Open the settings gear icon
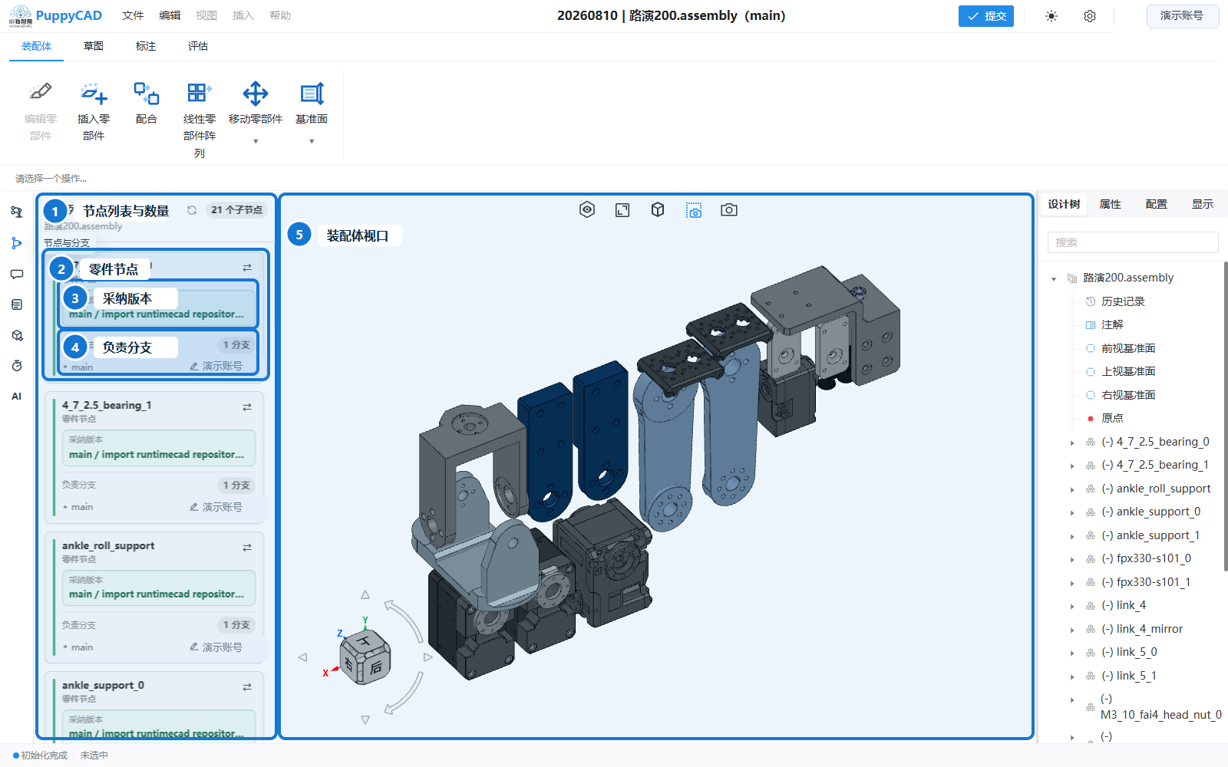 (1090, 16)
